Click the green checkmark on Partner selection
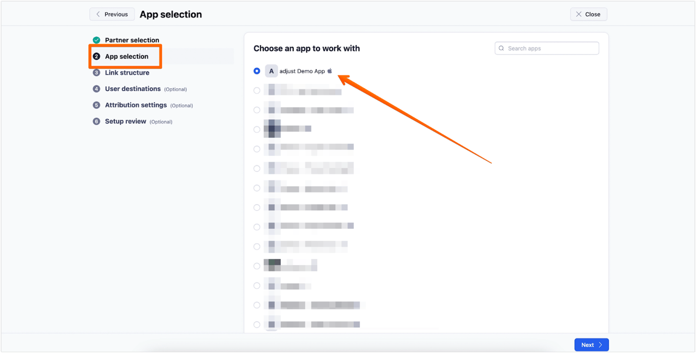 (x=96, y=40)
